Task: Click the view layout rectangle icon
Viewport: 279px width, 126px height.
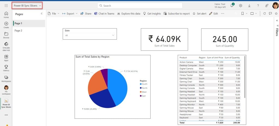Action: [252, 14]
